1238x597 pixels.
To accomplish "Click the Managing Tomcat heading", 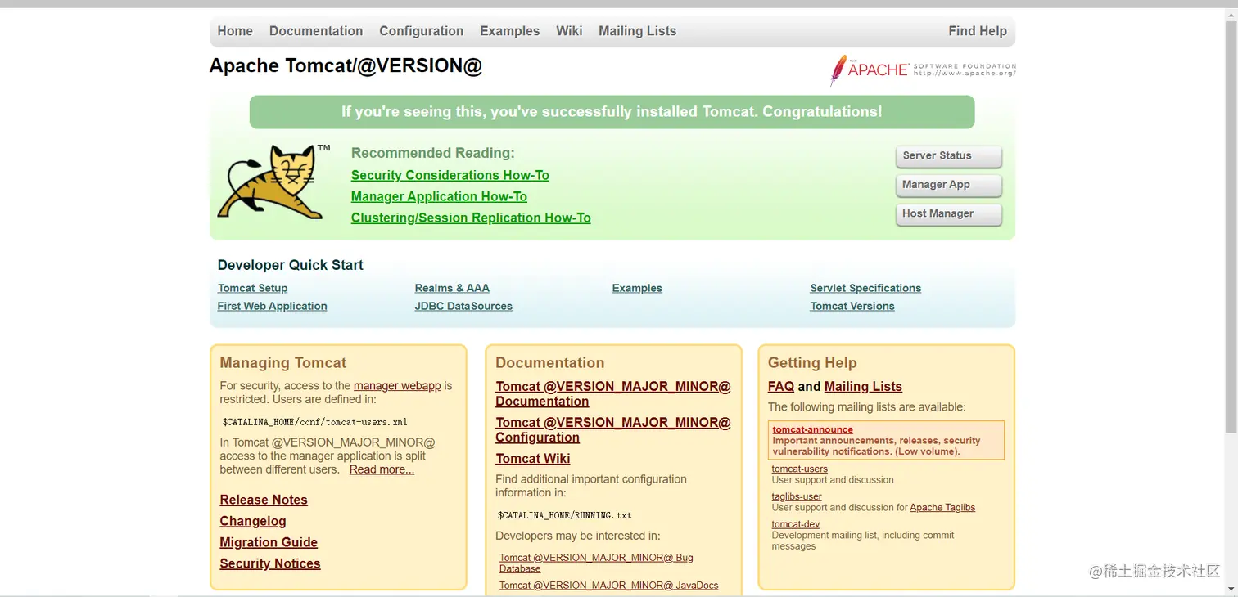I will tap(282, 362).
